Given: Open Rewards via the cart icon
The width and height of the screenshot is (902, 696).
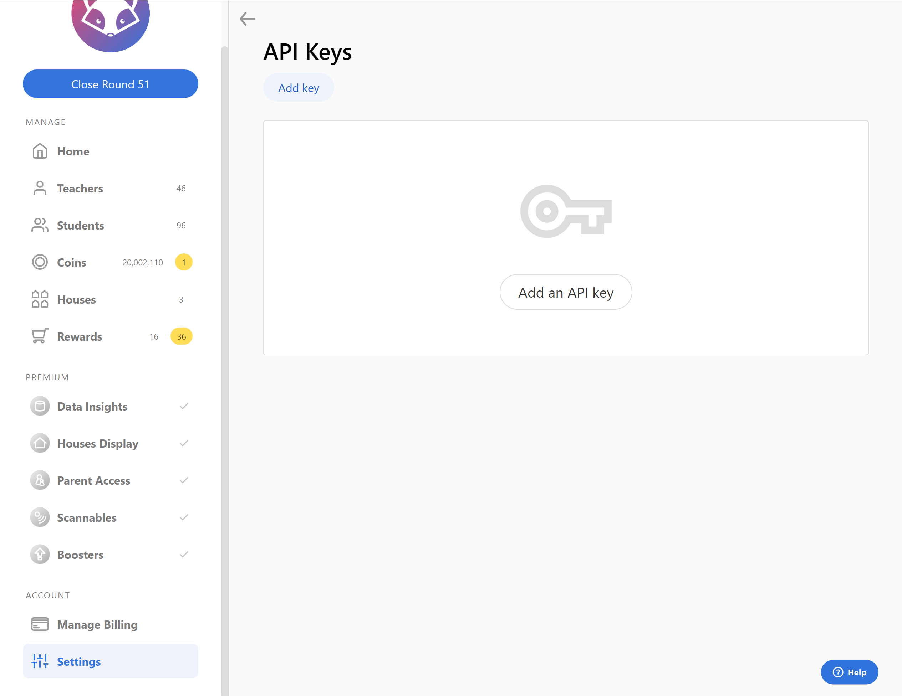Looking at the screenshot, I should pyautogui.click(x=40, y=336).
